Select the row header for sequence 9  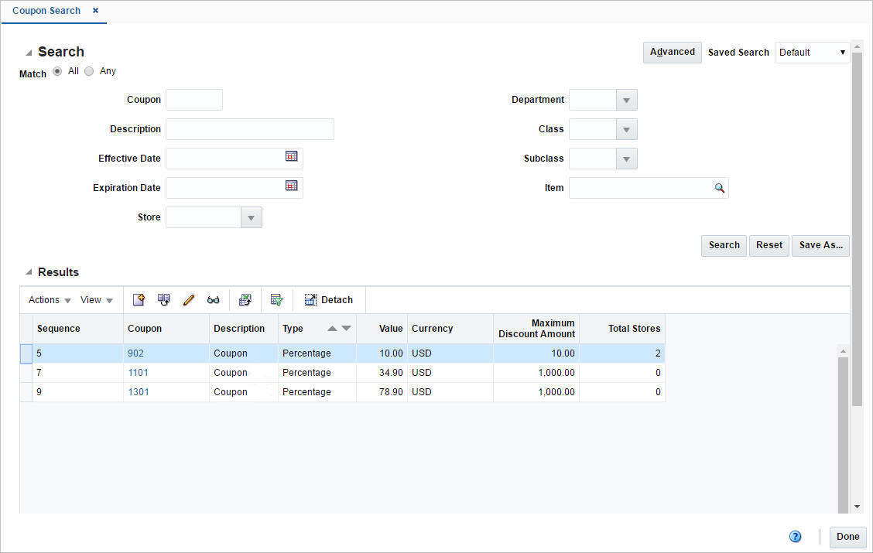[x=26, y=392]
